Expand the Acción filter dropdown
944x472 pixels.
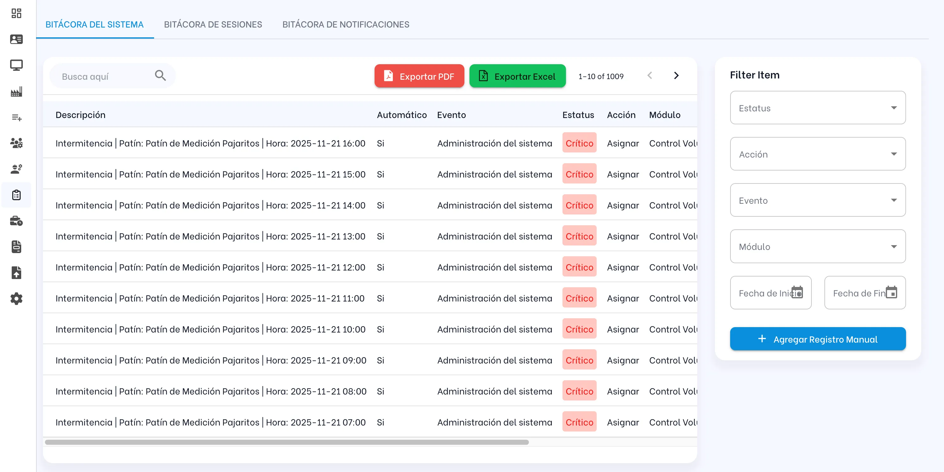click(x=817, y=154)
